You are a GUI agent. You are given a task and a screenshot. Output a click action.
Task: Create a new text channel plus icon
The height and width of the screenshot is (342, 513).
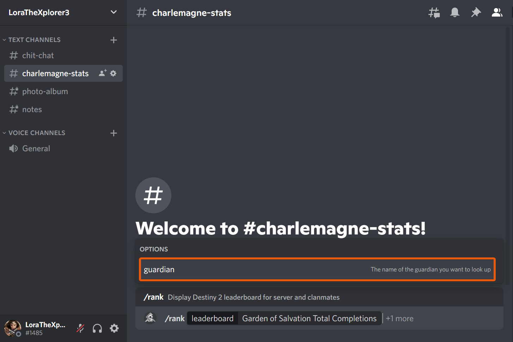click(114, 40)
